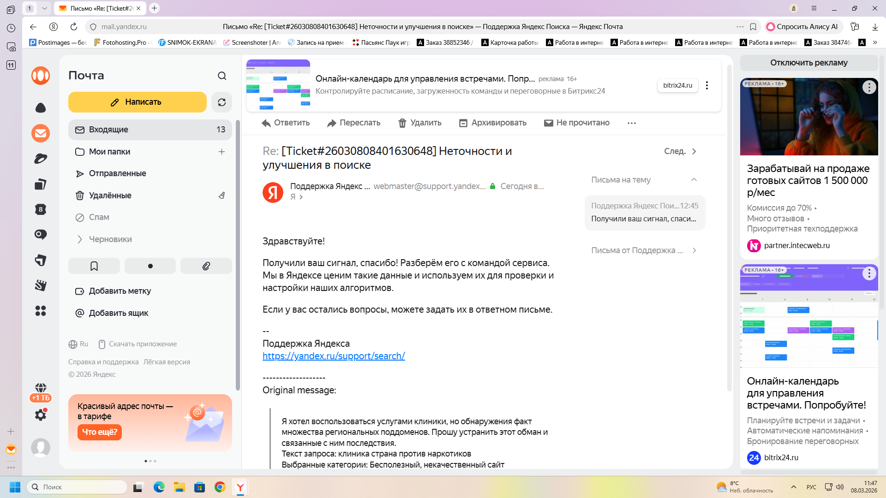Click the trash icon Удалить in toolbar
Image resolution: width=886 pixels, height=498 pixels.
click(402, 123)
